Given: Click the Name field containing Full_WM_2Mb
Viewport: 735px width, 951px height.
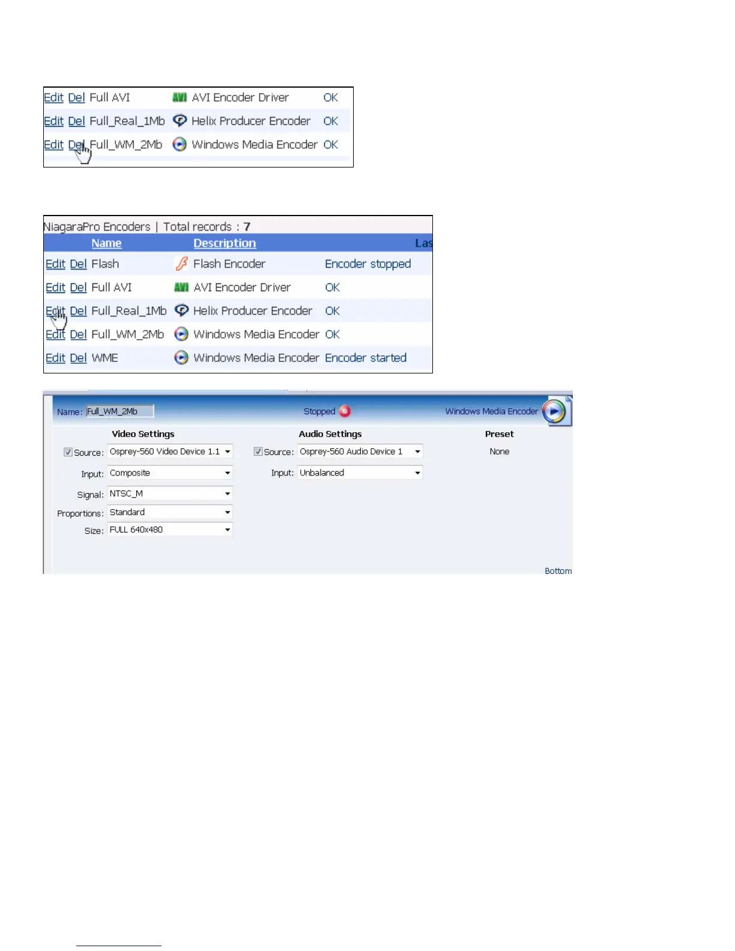Looking at the screenshot, I should pyautogui.click(x=119, y=411).
